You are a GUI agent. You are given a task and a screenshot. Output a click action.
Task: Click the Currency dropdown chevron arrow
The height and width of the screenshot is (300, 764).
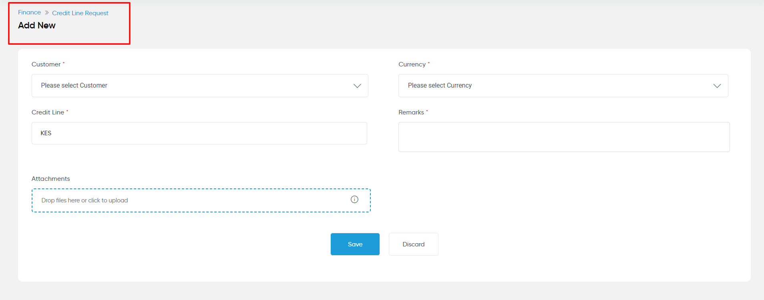coord(717,86)
